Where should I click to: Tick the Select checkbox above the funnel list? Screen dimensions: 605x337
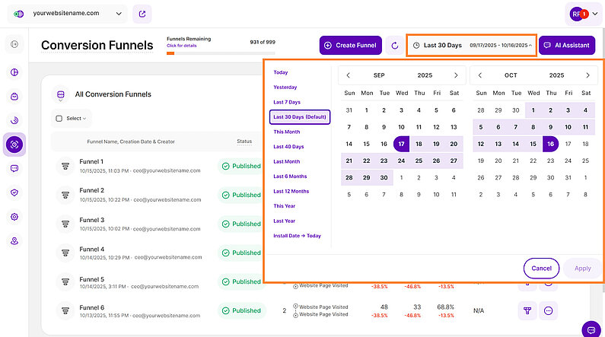tap(59, 119)
